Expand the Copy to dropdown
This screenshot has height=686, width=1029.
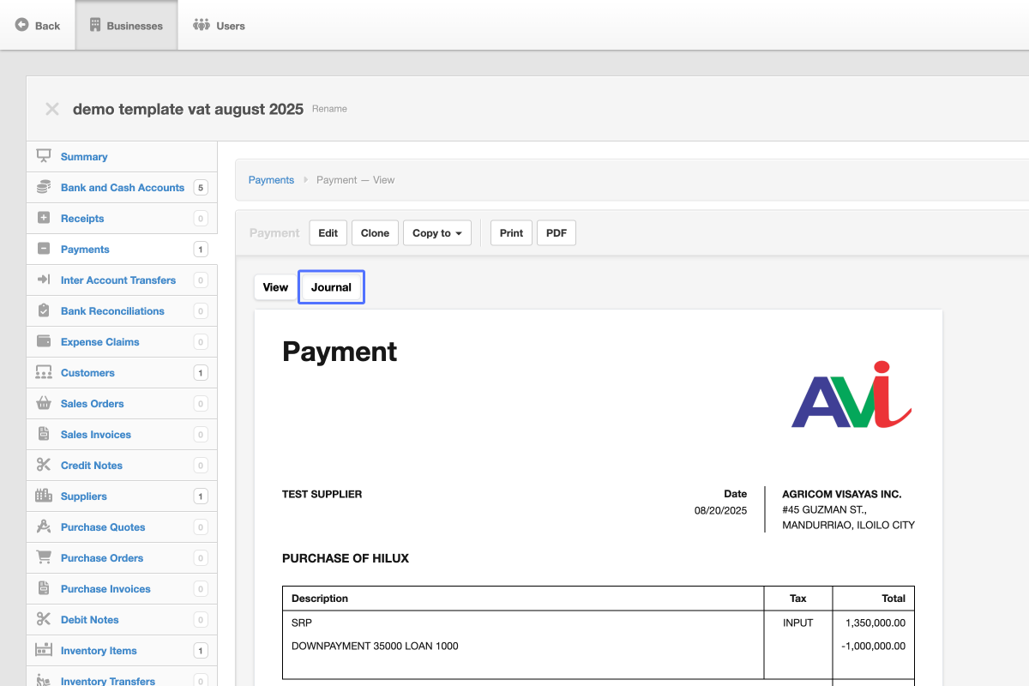coord(437,233)
